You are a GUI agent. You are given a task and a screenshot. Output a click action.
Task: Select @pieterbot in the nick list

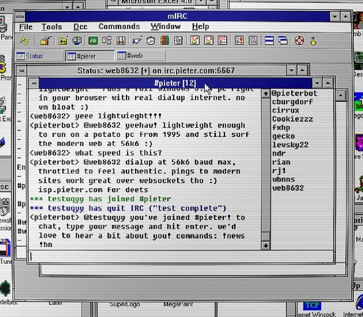coord(294,93)
